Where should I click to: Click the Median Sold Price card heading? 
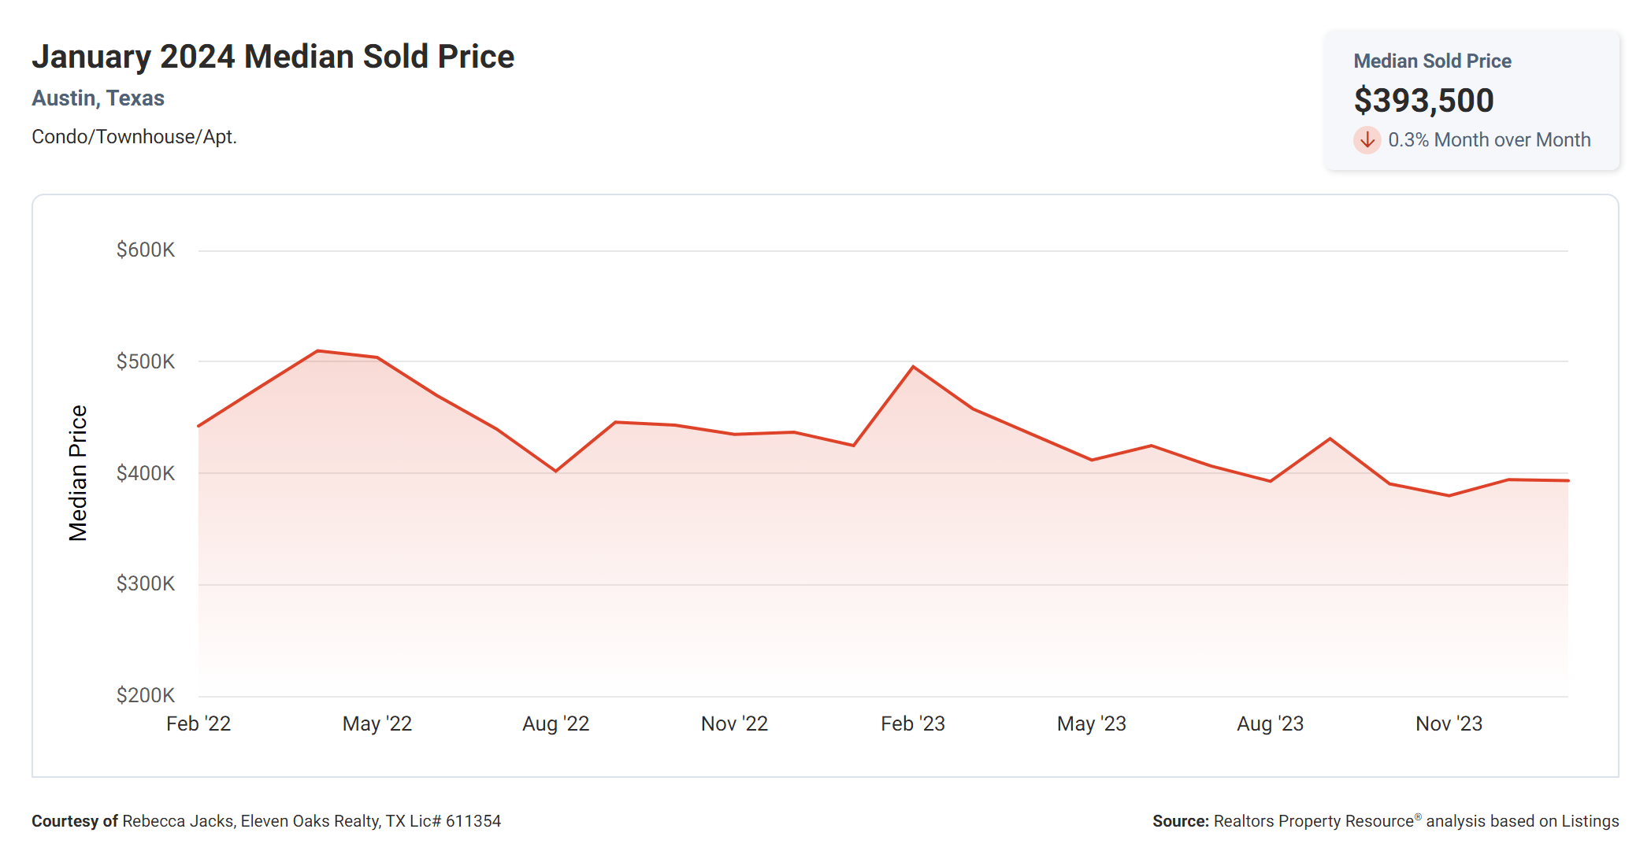[x=1432, y=61]
